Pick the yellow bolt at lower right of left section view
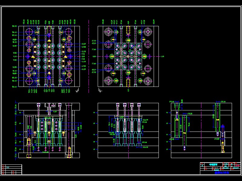 coord(70,152)
